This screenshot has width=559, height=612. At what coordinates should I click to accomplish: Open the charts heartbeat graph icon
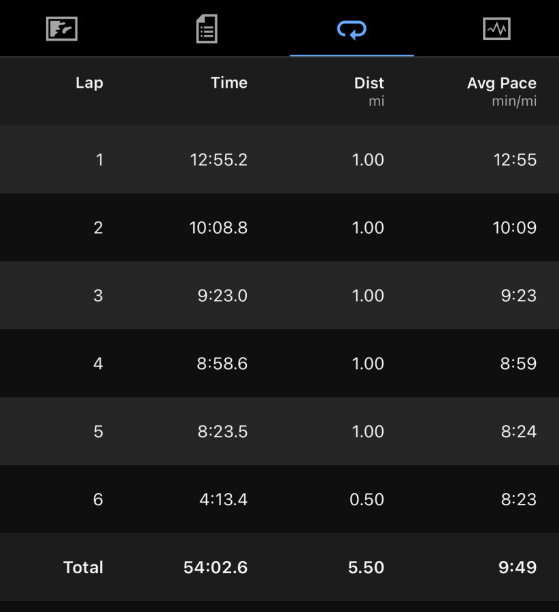coord(496,29)
